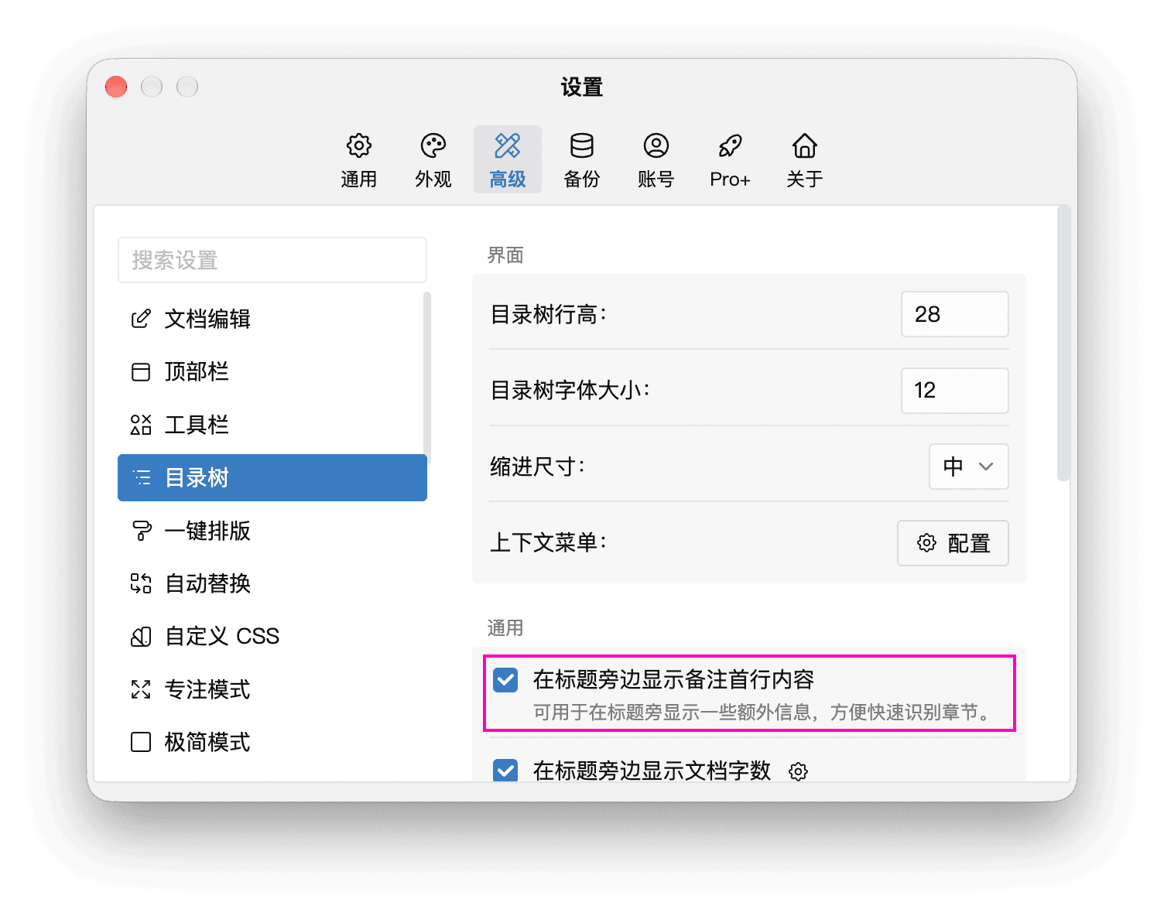
Task: Open 自定义 CSS icon in sidebar
Action: pyautogui.click(x=141, y=637)
